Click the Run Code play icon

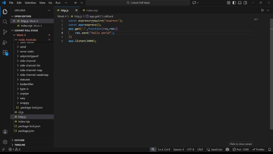pyautogui.click(x=262, y=10)
